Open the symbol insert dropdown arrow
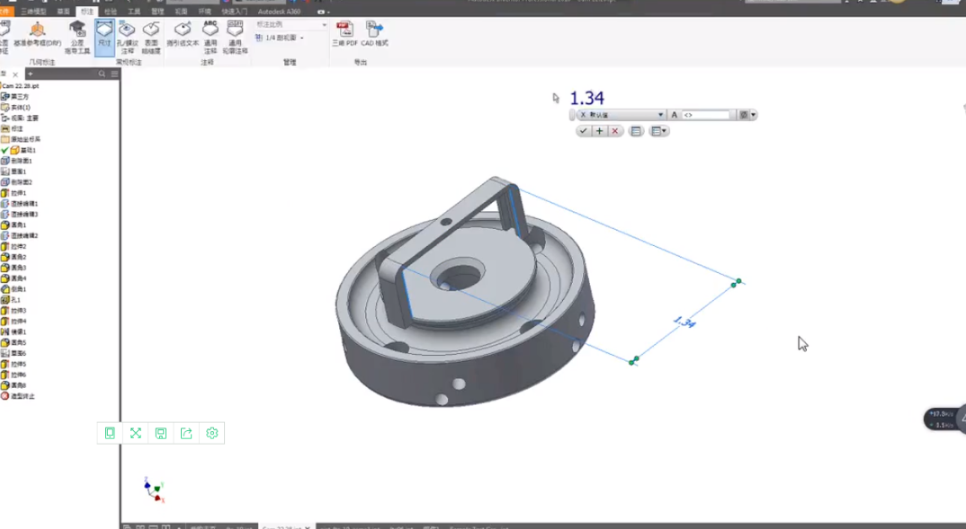 pos(753,115)
